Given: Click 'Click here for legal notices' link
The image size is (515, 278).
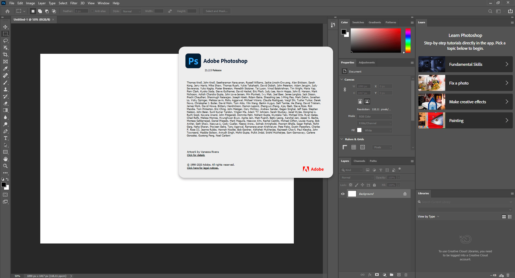Looking at the screenshot, I should coord(203,168).
